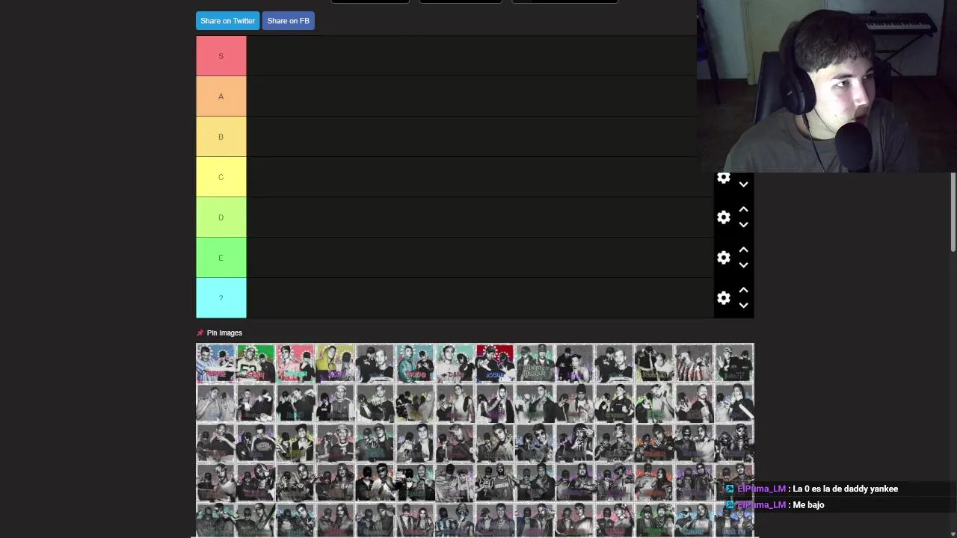Move the D tier row up
This screenshot has height=538, width=957.
[x=743, y=210]
